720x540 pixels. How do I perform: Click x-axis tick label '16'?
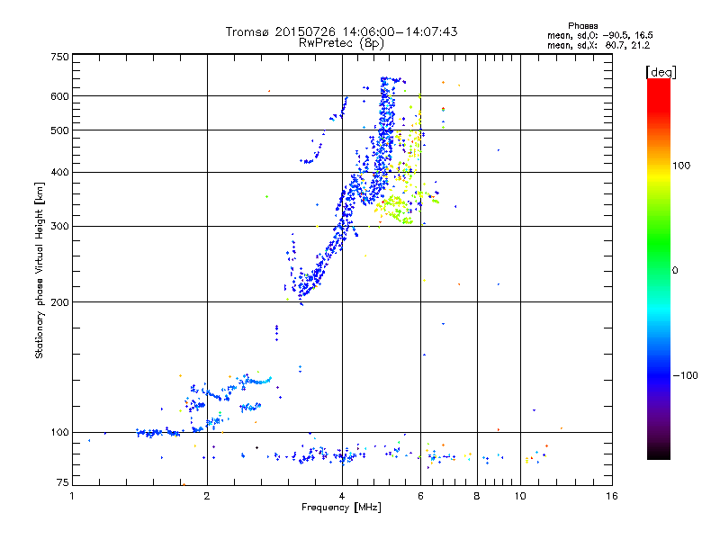click(612, 496)
